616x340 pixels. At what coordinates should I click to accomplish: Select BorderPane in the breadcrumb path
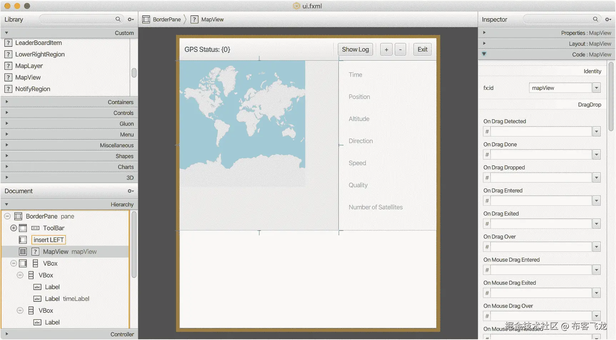tap(167, 19)
